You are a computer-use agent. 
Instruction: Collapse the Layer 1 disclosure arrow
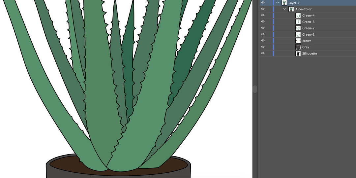tap(278, 3)
